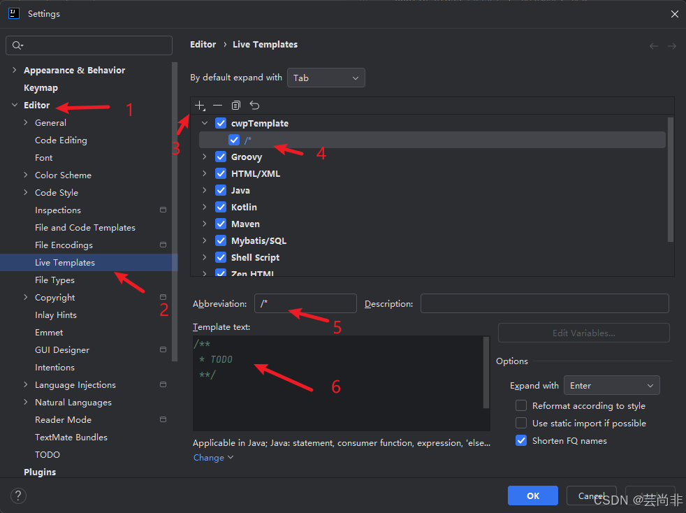Enable Reformat according to style
The height and width of the screenshot is (513, 686).
[521, 406]
